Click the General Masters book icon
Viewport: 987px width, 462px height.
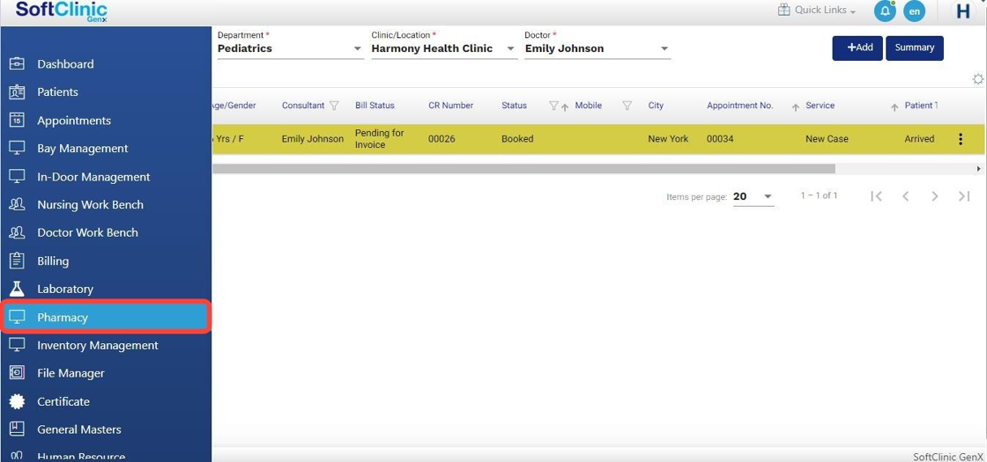tap(17, 429)
